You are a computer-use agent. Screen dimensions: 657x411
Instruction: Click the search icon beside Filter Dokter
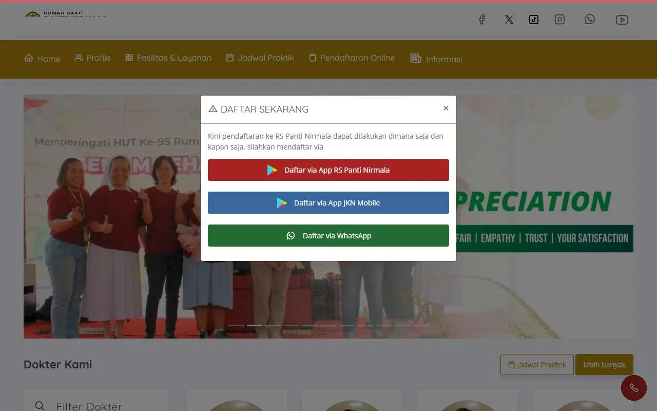tap(40, 406)
